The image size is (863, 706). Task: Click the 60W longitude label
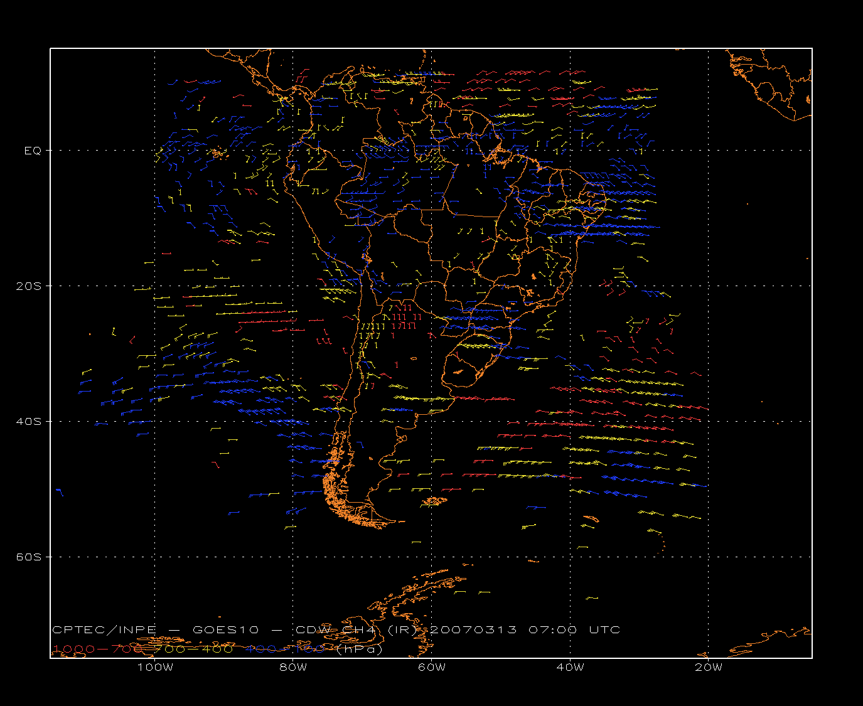tap(432, 667)
